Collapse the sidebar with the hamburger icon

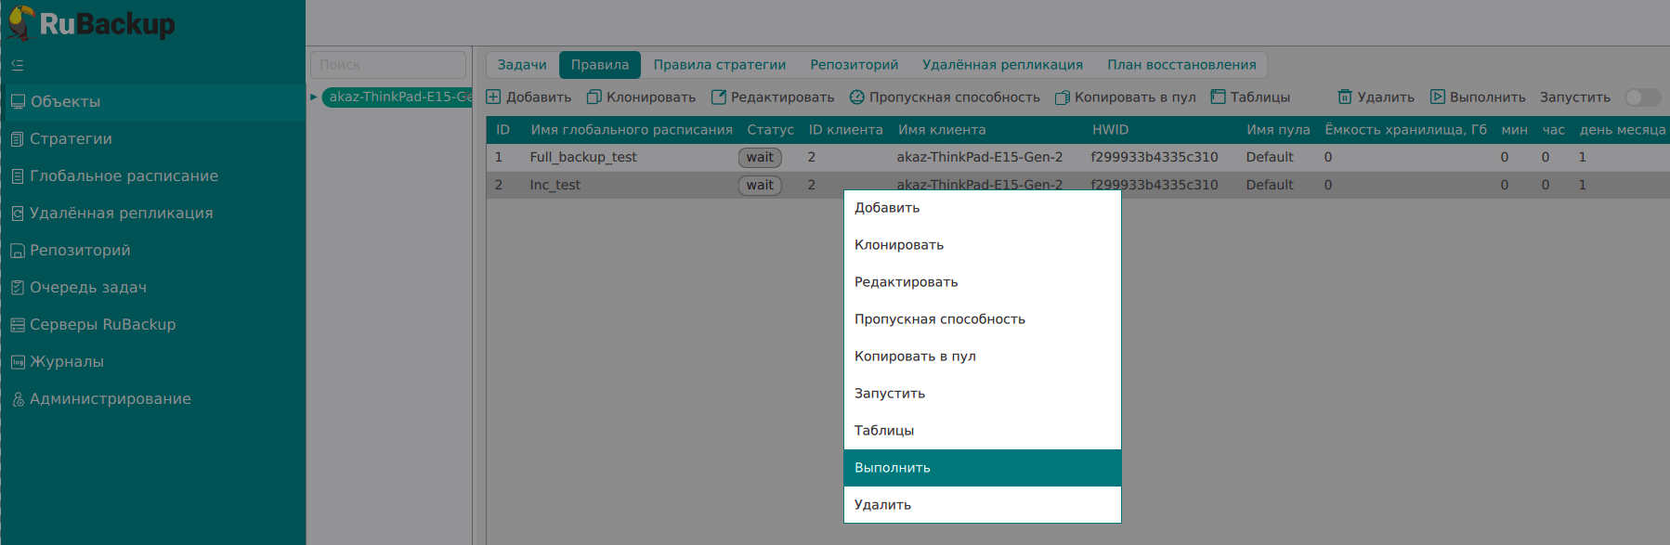[x=18, y=65]
